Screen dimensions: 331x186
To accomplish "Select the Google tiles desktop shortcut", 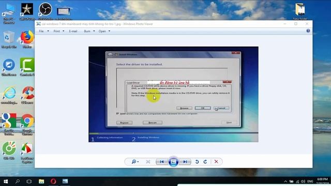I will tap(9, 125).
